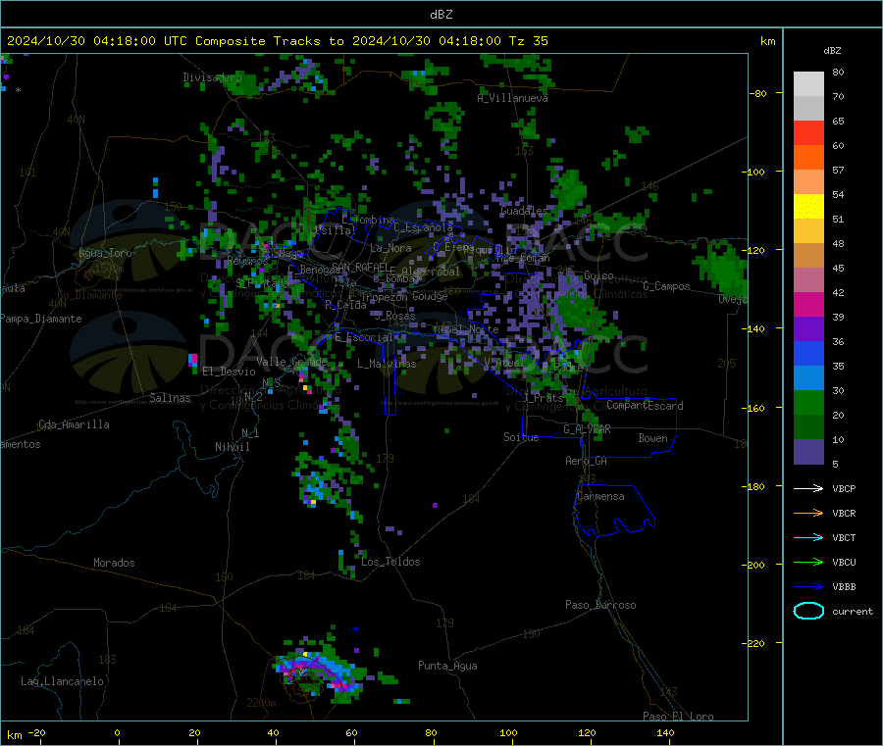This screenshot has width=883, height=746.
Task: Select the red 60-65 dBZ color band
Action: (x=808, y=132)
